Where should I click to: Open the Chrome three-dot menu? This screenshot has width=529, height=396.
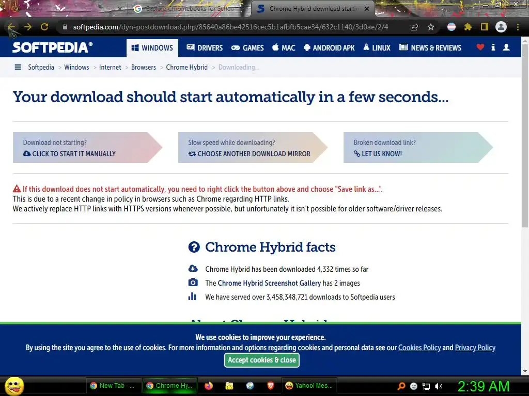[518, 27]
